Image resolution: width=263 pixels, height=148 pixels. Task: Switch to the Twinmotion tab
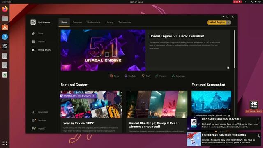point(125,22)
